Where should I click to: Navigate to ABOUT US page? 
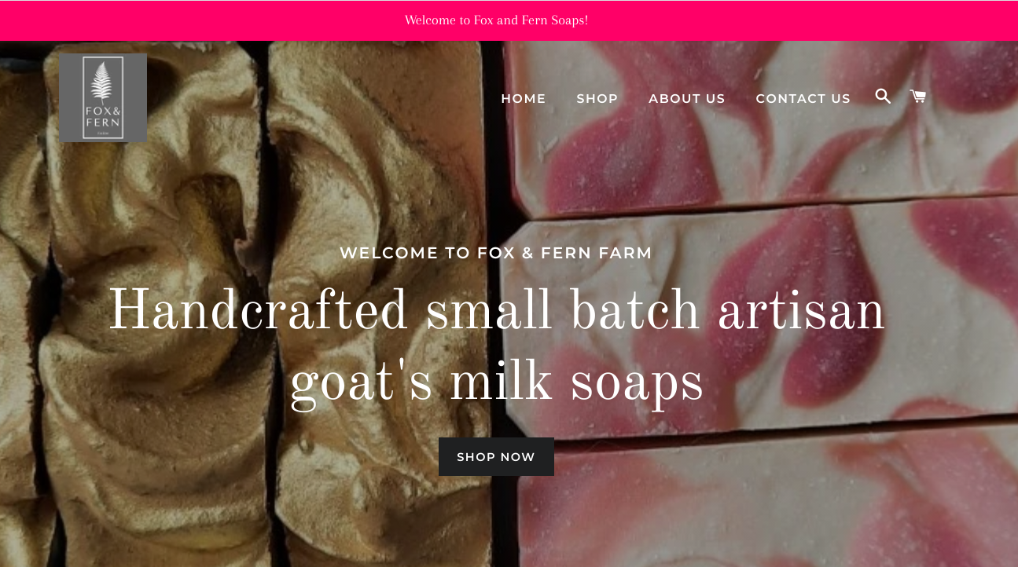687,99
